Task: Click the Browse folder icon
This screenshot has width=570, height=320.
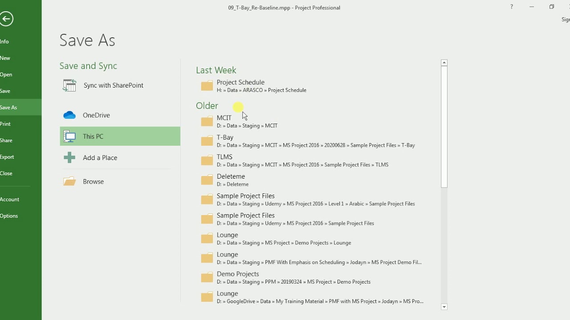Action: [69, 181]
